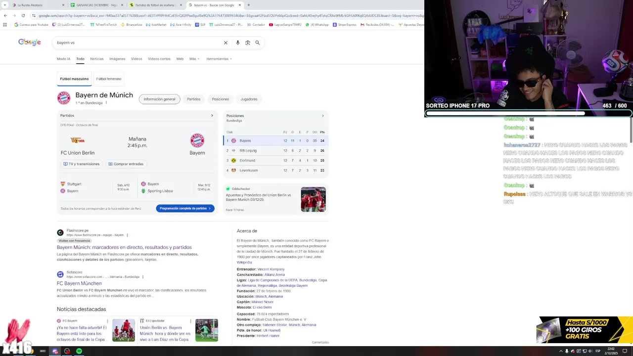Start voice search with the microphone icon

point(238,43)
